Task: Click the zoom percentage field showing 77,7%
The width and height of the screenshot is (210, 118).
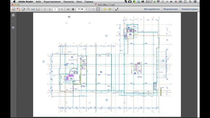Action: click(80, 9)
